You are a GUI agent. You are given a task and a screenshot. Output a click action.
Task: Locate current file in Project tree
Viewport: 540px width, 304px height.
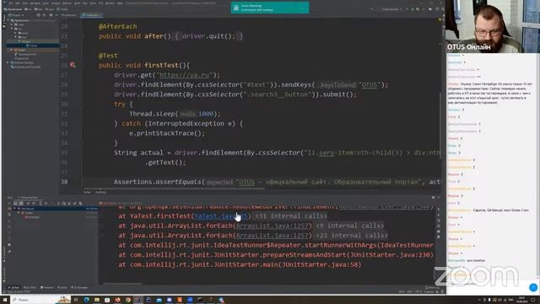38,15
